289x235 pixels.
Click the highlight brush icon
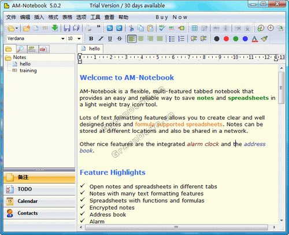pyautogui.click(x=265, y=39)
